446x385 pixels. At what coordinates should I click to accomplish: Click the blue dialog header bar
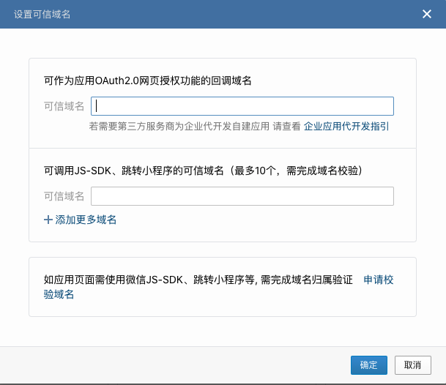[223, 14]
